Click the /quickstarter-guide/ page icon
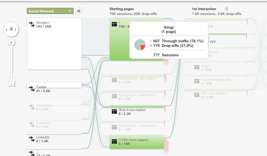 (x=197, y=81)
